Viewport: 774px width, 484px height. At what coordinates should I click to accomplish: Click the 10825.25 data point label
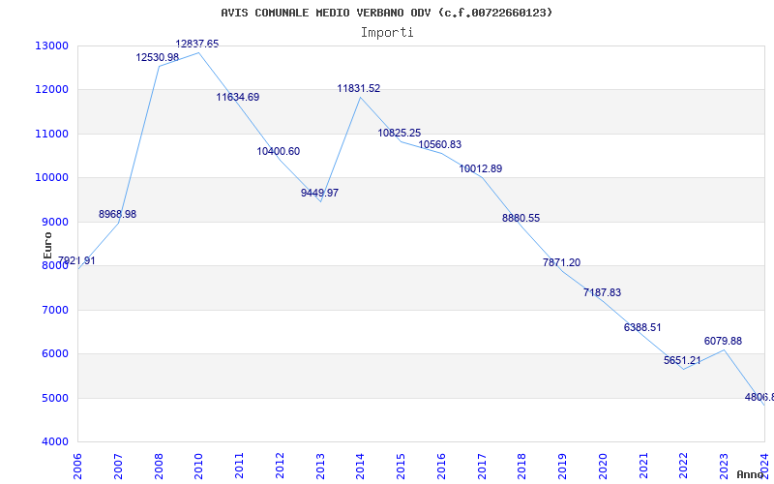(x=400, y=133)
